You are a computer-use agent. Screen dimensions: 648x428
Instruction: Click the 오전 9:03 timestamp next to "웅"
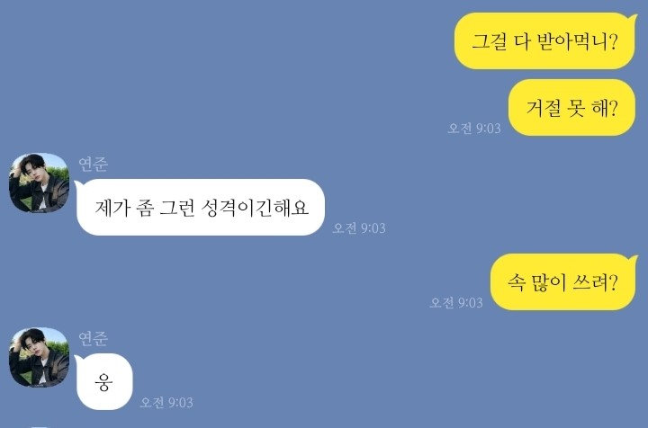tap(166, 403)
